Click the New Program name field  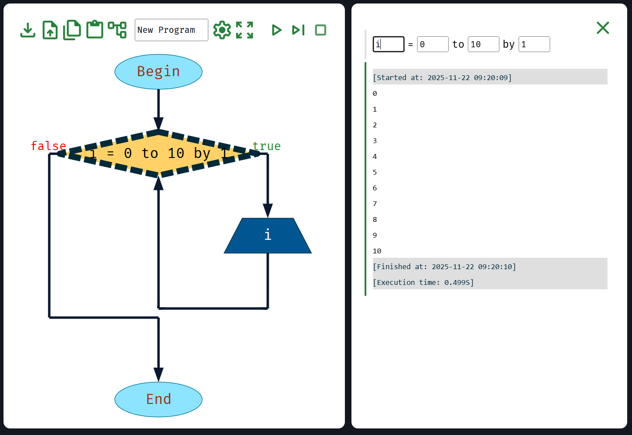tap(171, 30)
